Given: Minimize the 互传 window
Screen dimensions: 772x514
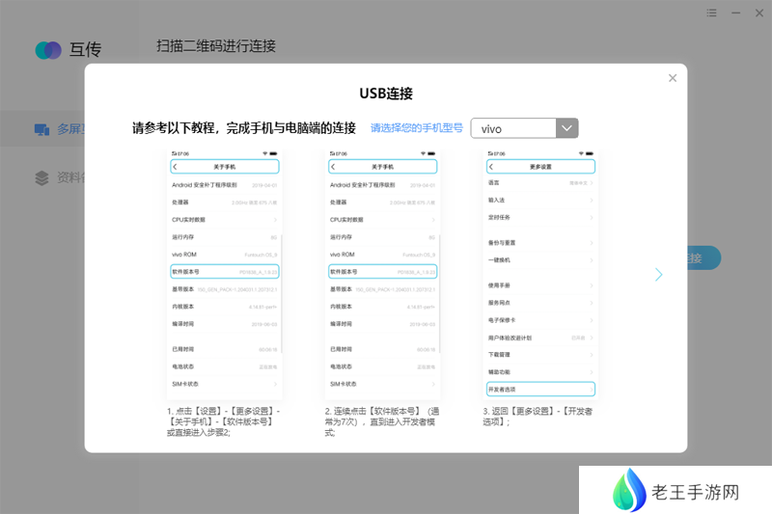Looking at the screenshot, I should click(735, 13).
